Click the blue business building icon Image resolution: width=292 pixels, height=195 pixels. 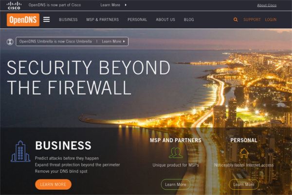20,151
